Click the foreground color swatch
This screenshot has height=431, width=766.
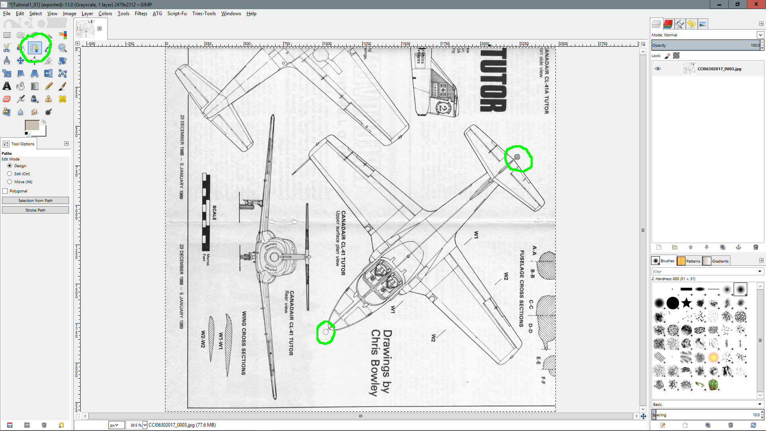(x=32, y=125)
